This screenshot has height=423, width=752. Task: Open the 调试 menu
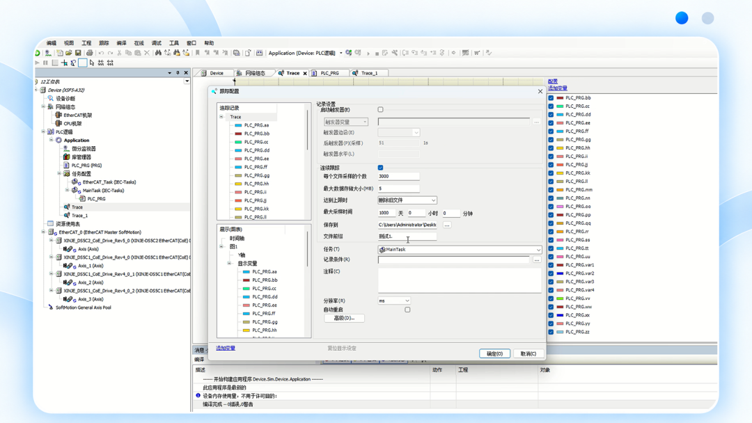click(157, 43)
